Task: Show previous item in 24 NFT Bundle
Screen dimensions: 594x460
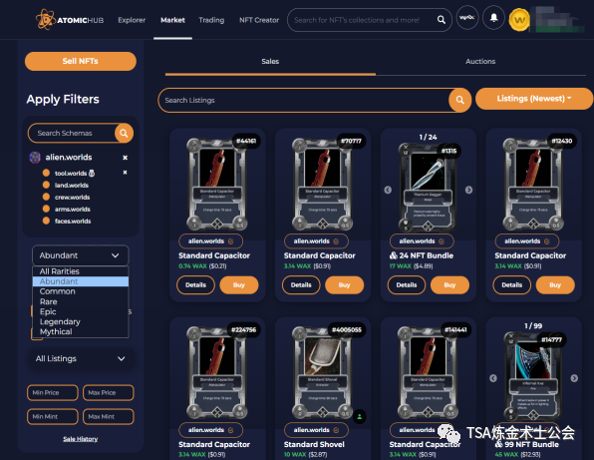Action: point(388,190)
